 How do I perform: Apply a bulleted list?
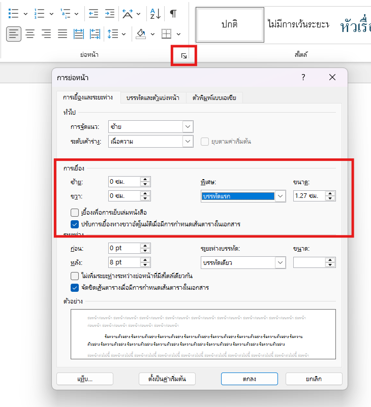tap(13, 14)
